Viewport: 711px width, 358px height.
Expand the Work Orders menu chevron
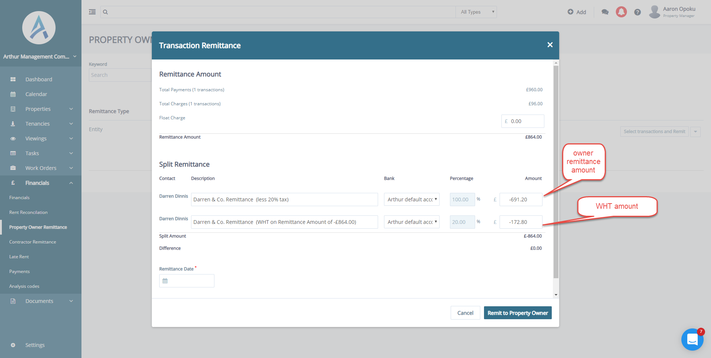coord(71,168)
